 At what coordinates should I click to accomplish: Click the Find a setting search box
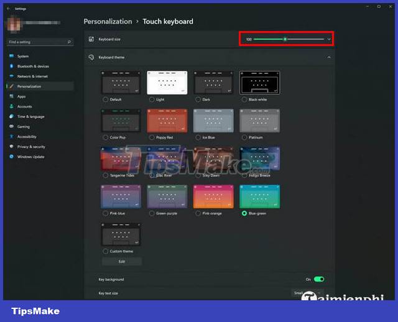(x=40, y=42)
